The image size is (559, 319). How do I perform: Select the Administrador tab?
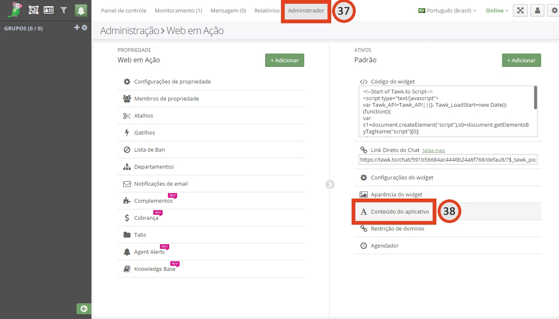[x=306, y=10]
